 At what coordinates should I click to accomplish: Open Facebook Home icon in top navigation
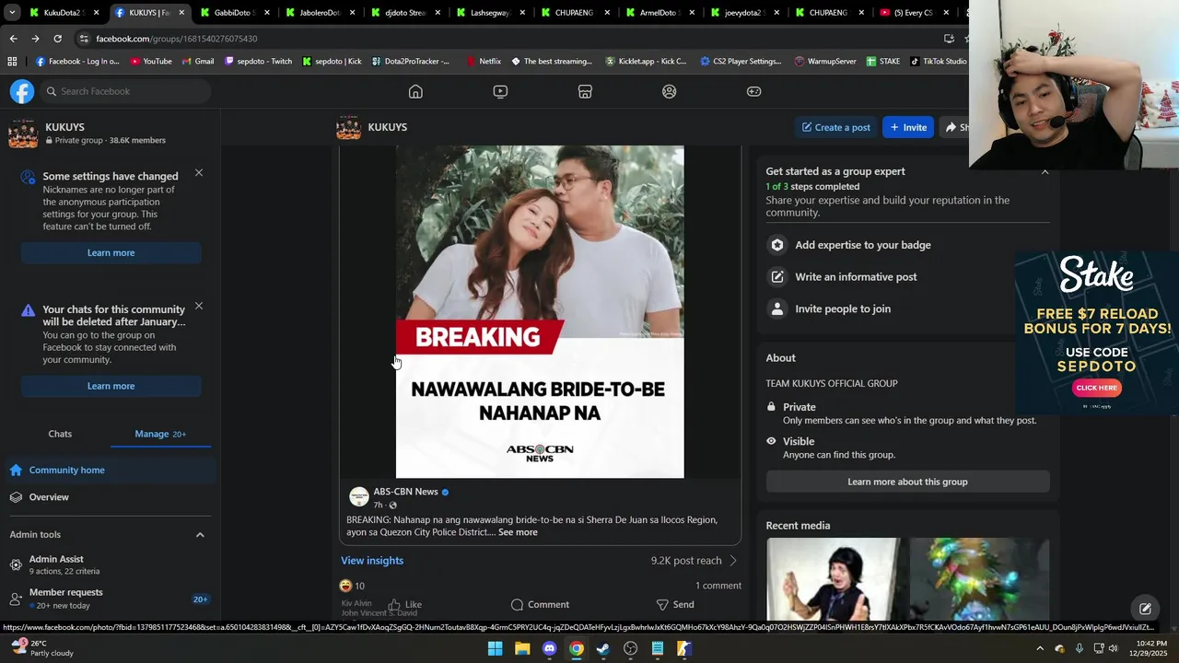click(x=415, y=91)
